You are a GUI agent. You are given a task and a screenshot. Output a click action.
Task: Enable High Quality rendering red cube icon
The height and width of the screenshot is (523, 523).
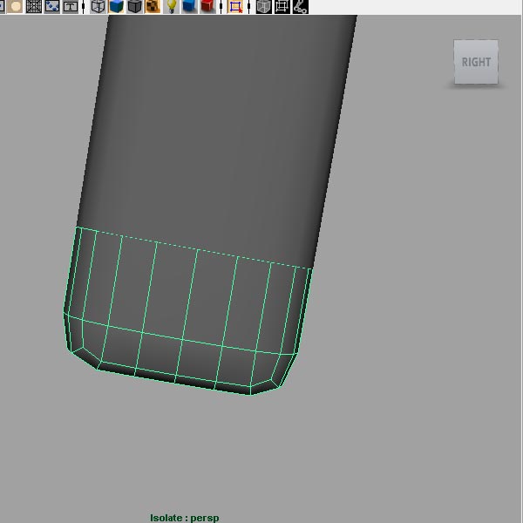[x=207, y=6]
